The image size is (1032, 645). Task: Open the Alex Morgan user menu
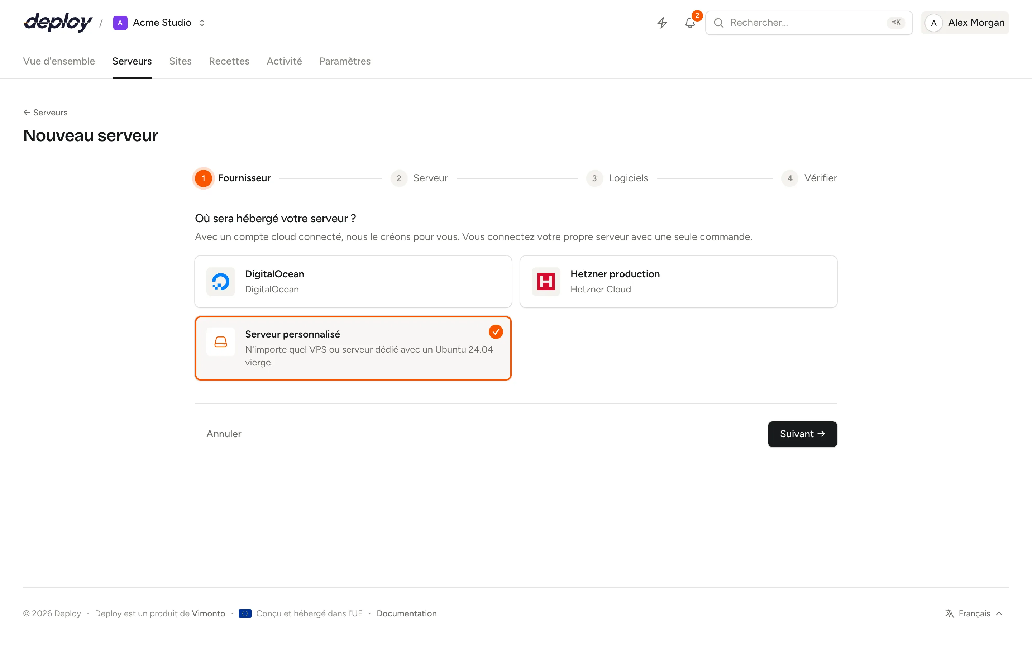(965, 23)
